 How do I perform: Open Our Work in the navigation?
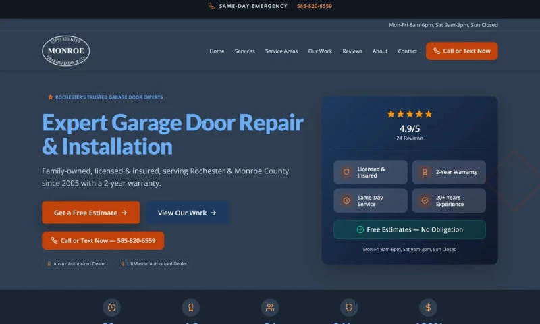[320, 51]
